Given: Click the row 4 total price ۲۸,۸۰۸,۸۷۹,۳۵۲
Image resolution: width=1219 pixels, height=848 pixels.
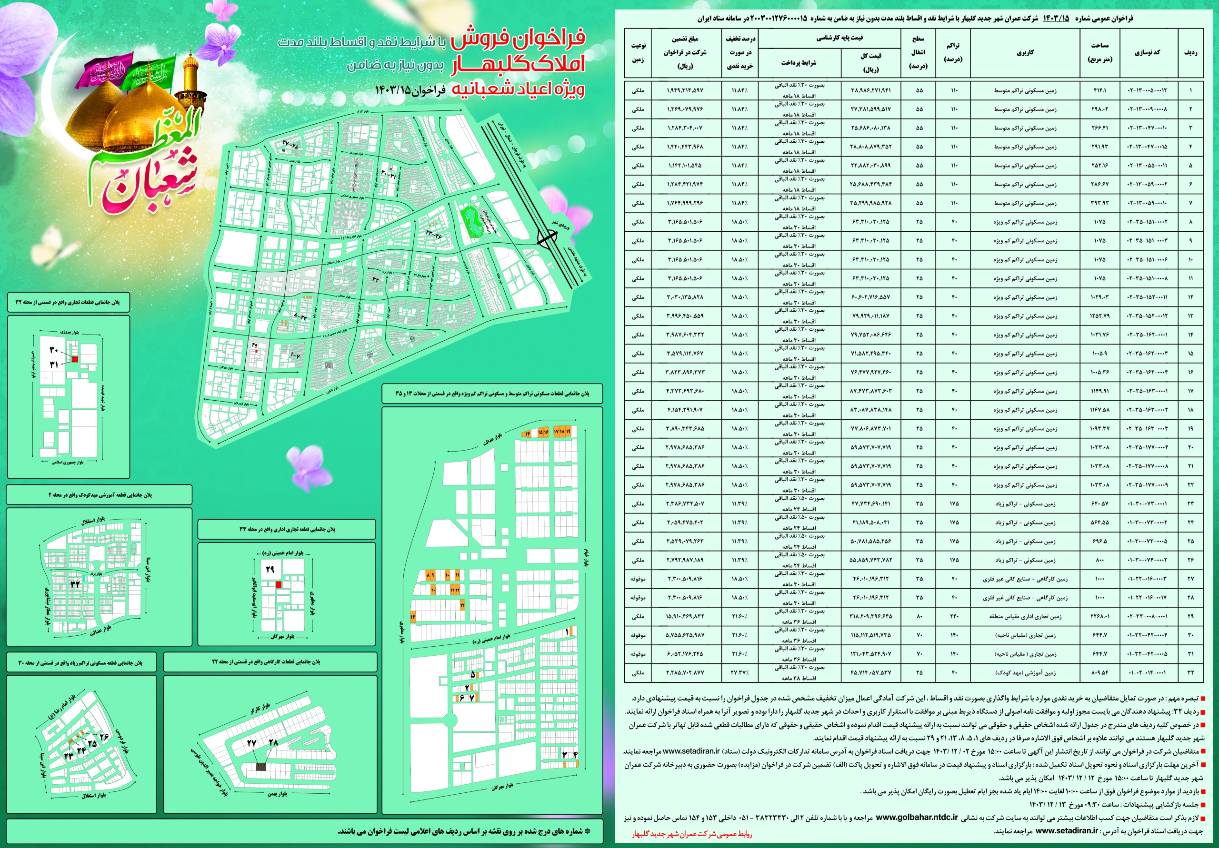Looking at the screenshot, I should click(871, 147).
